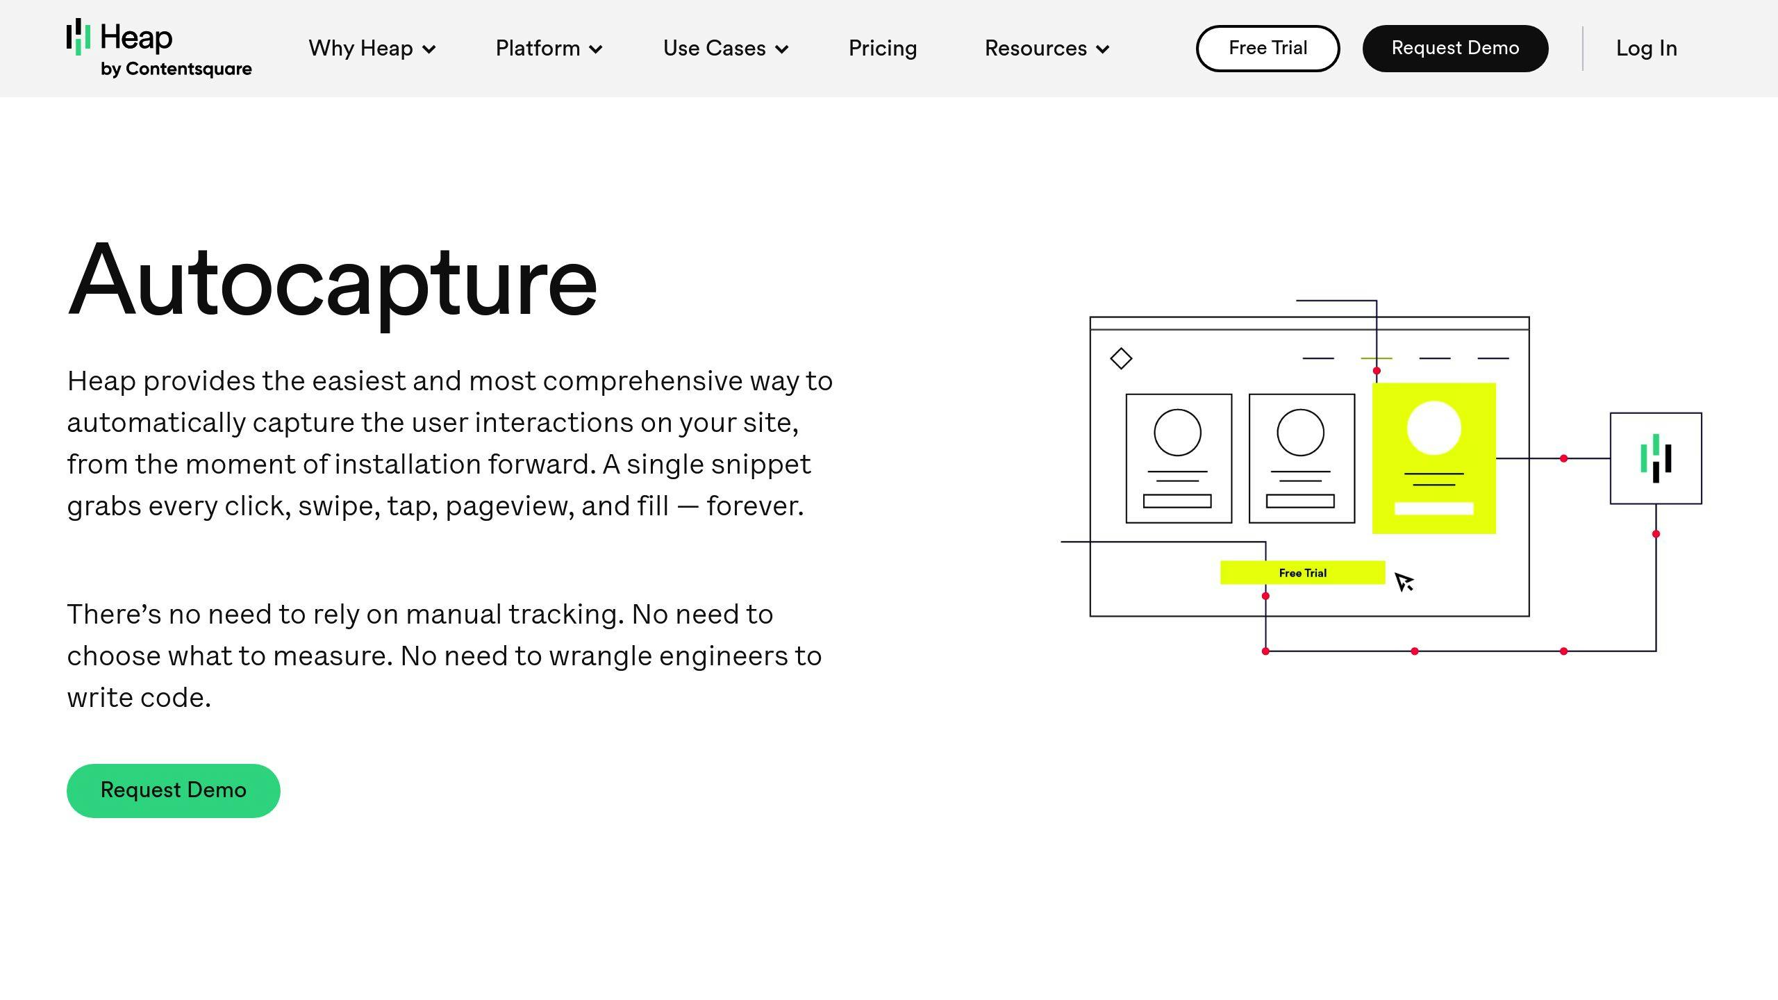The width and height of the screenshot is (1778, 1000).
Task: Click the small bar graph analytics icon
Action: pyautogui.click(x=1654, y=458)
